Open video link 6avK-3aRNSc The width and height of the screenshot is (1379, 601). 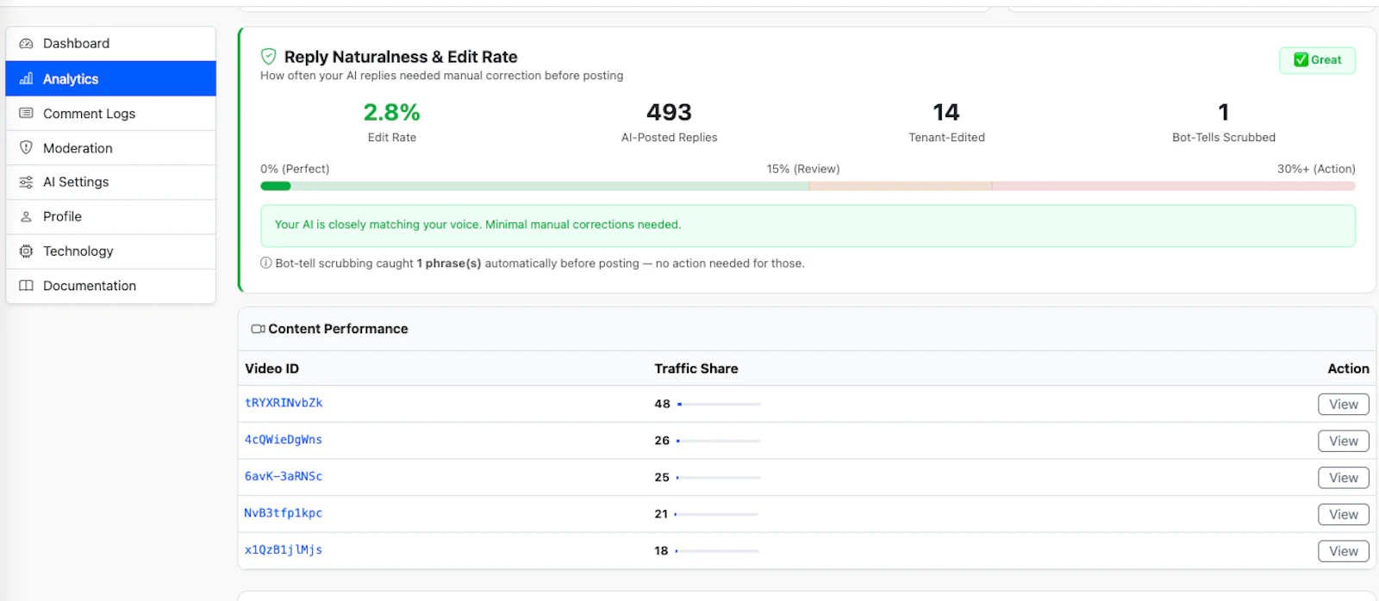[x=284, y=476]
